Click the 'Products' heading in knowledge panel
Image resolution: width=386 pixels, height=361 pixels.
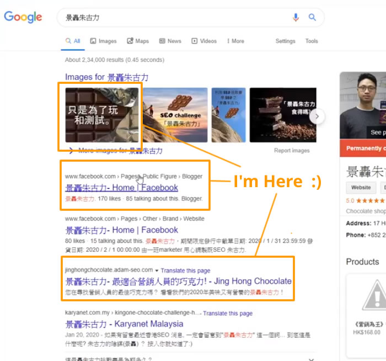pos(362,262)
